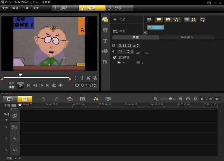The height and width of the screenshot is (161, 224).
Task: Toggle the 复制声道 checkbox
Action: 115,58
